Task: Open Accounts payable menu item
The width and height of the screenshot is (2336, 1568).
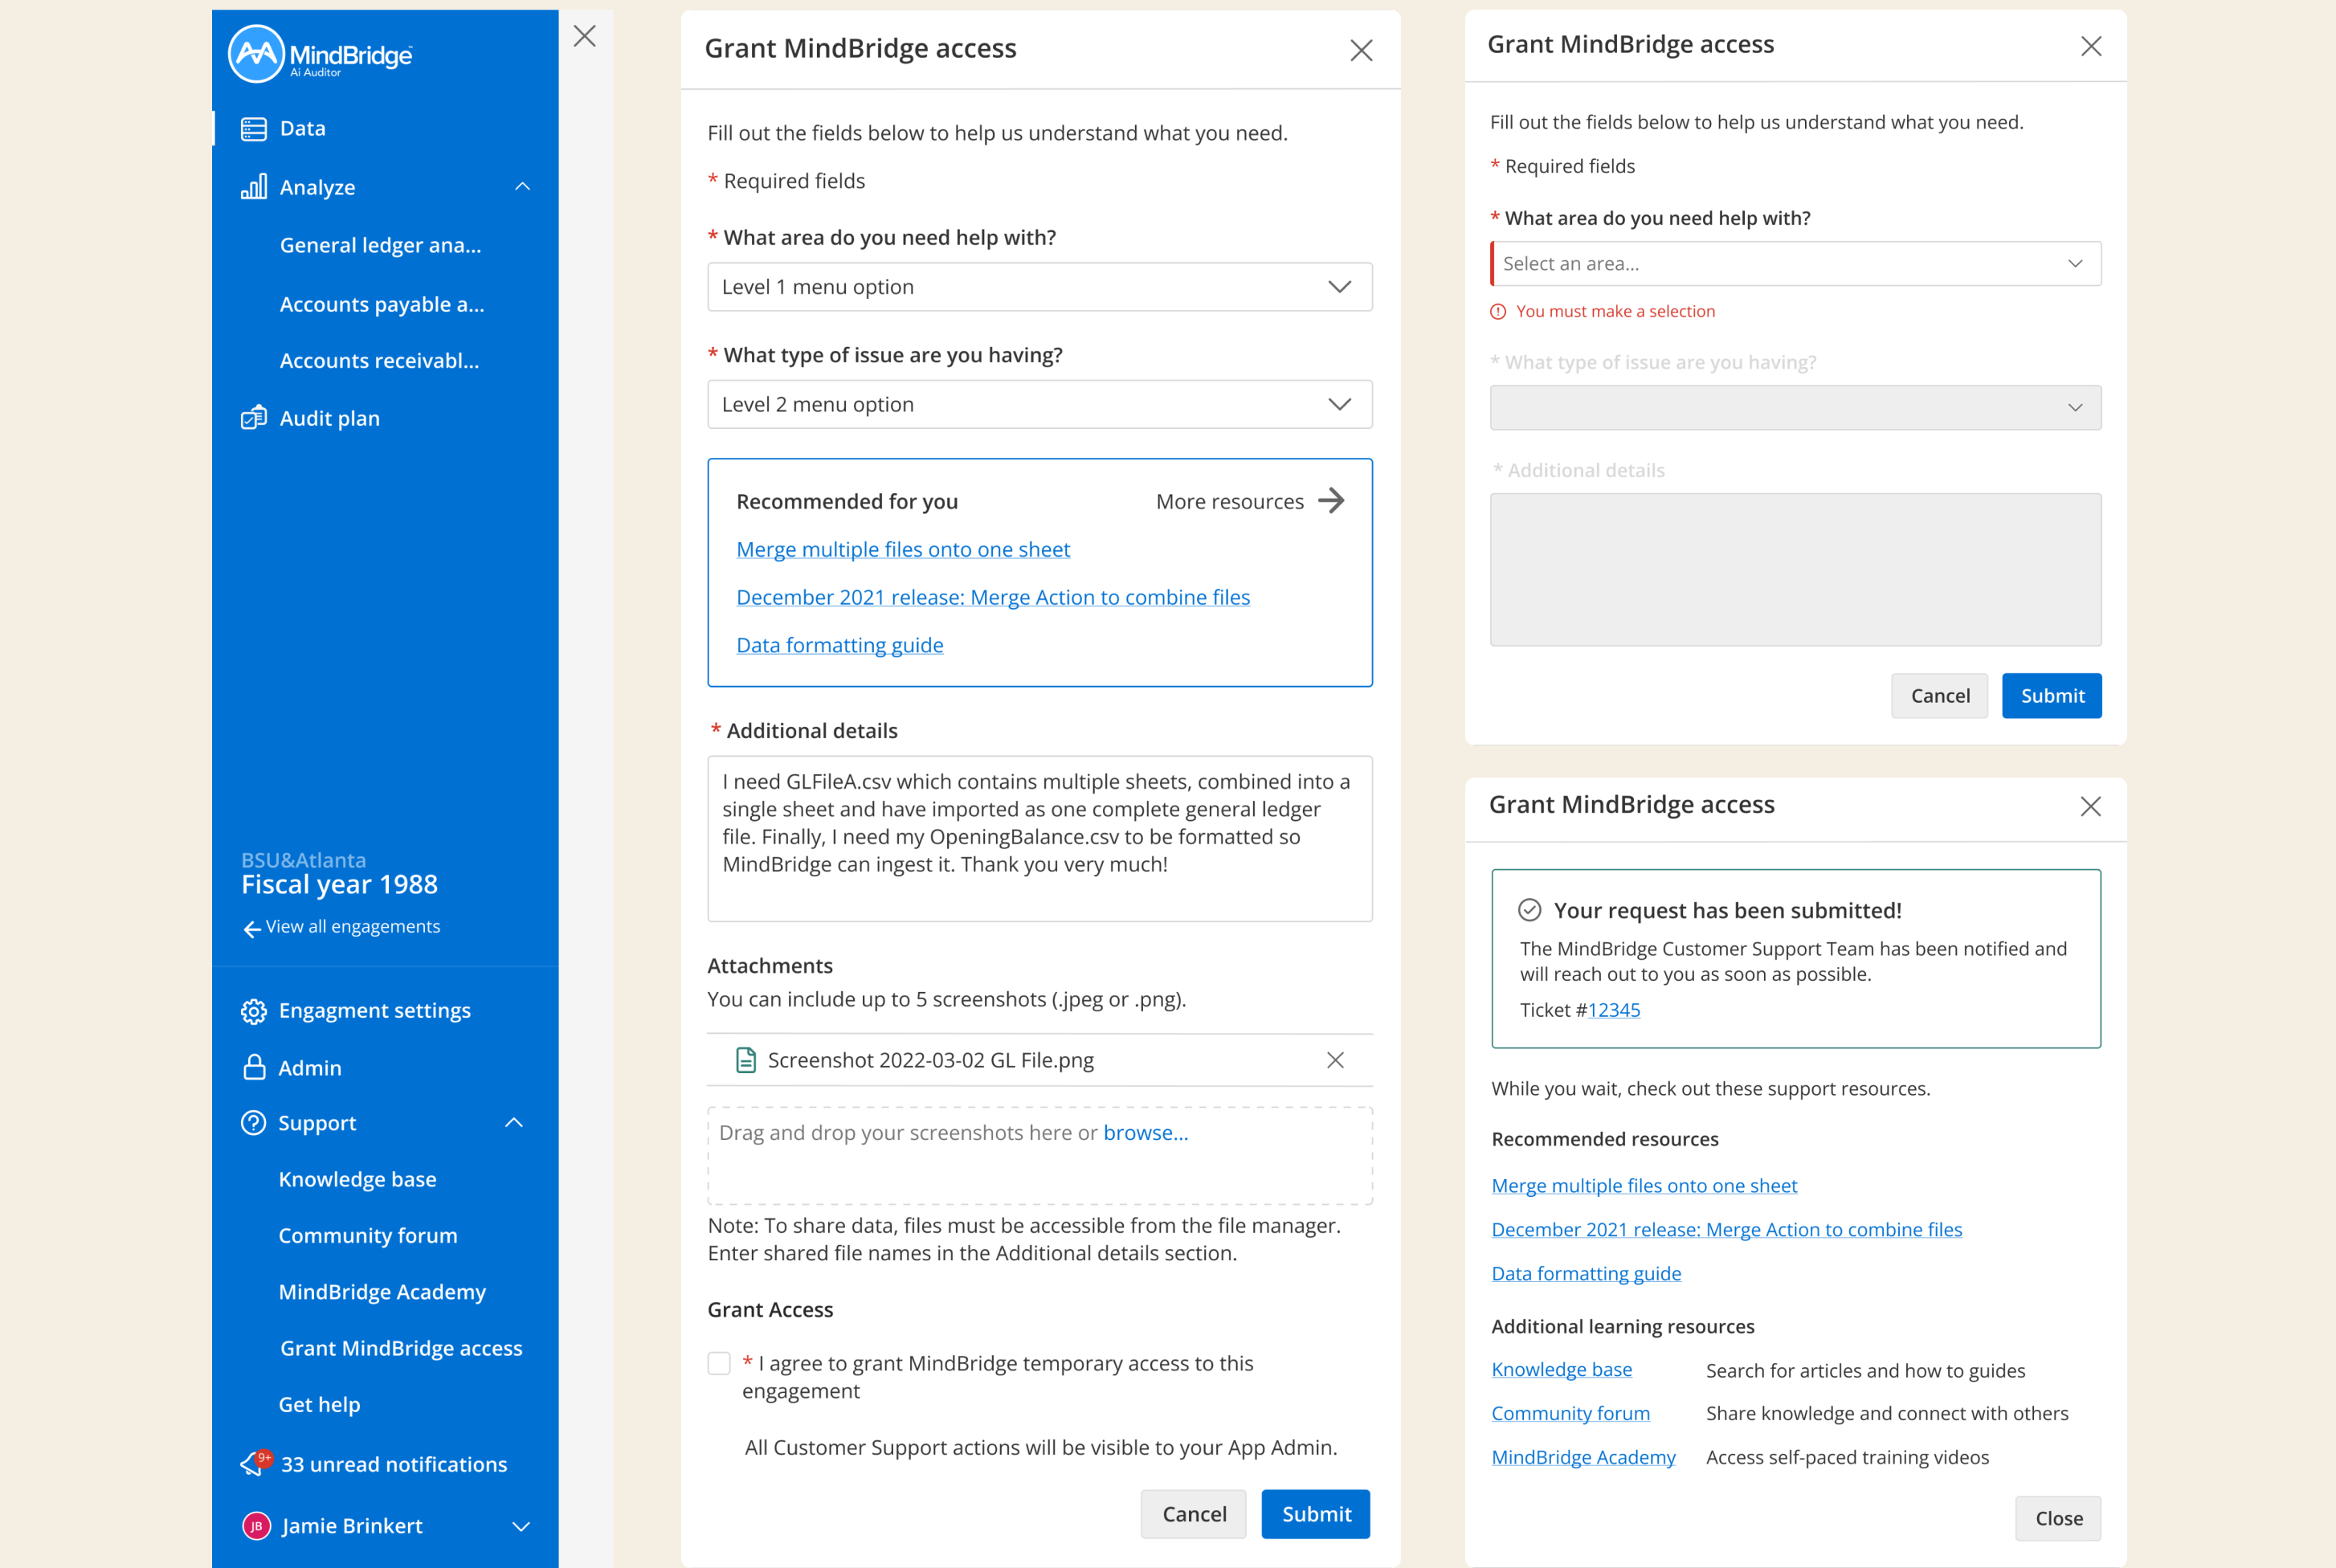Action: pyautogui.click(x=382, y=304)
